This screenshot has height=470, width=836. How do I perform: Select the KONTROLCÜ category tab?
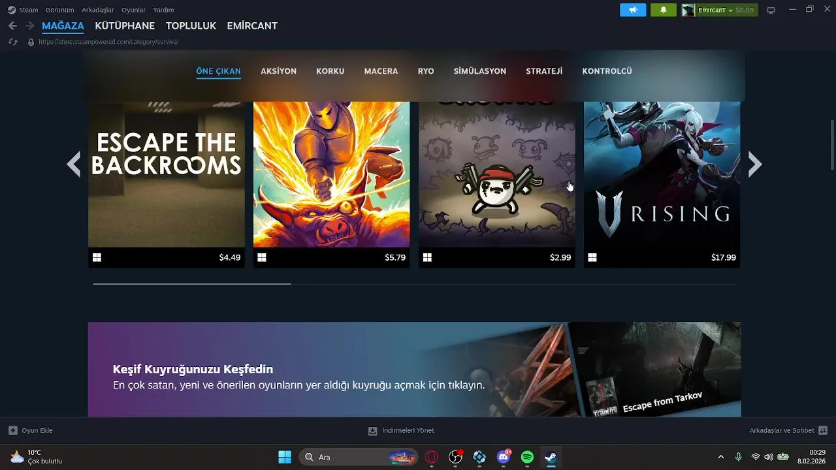pos(607,71)
